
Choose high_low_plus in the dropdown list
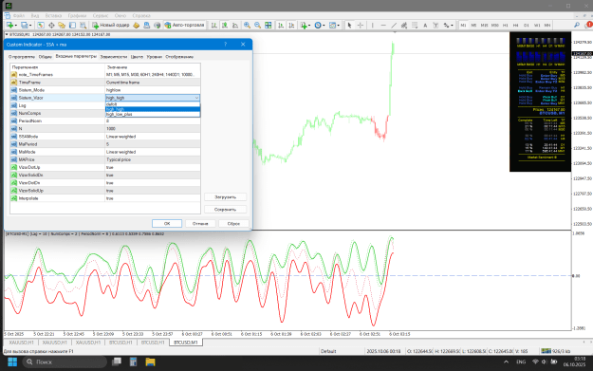(153, 114)
